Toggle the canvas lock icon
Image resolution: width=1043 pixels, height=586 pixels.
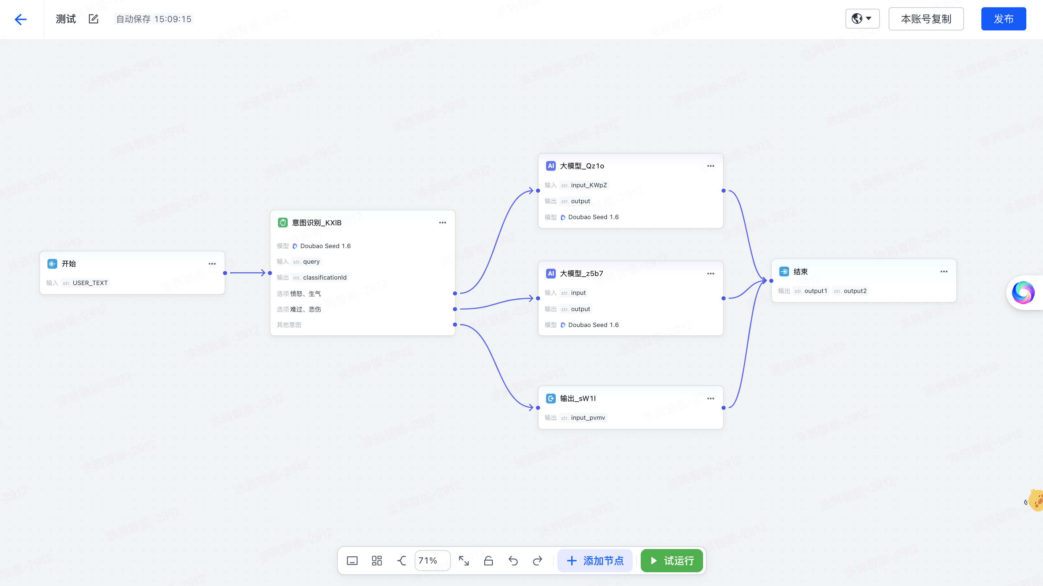tap(488, 561)
